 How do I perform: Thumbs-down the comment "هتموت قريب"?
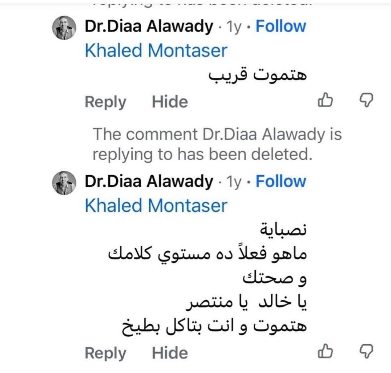coord(366,101)
